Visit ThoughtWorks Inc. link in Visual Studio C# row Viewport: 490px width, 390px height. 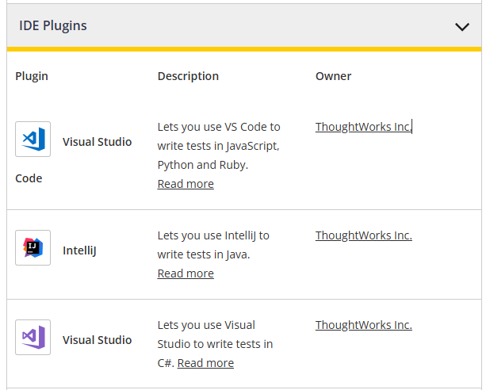click(x=363, y=325)
